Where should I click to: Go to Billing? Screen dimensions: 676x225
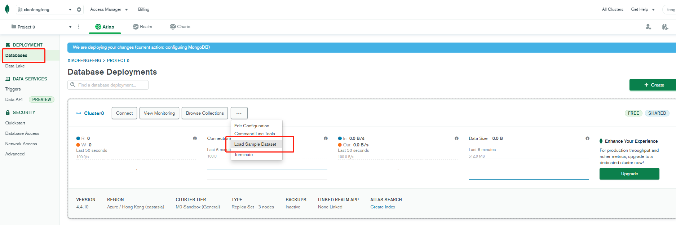coord(143,9)
